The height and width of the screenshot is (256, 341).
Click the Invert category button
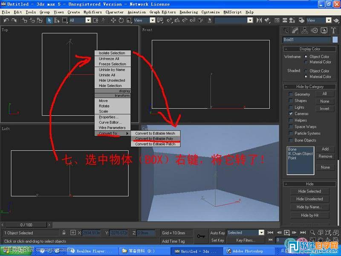click(x=324, y=108)
